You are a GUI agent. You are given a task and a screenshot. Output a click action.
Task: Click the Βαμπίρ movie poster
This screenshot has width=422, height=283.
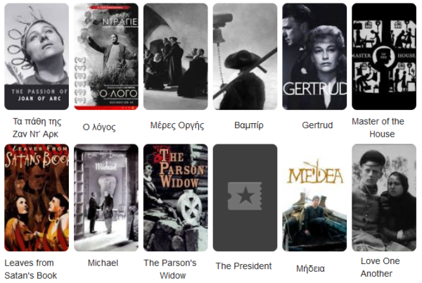tap(245, 56)
